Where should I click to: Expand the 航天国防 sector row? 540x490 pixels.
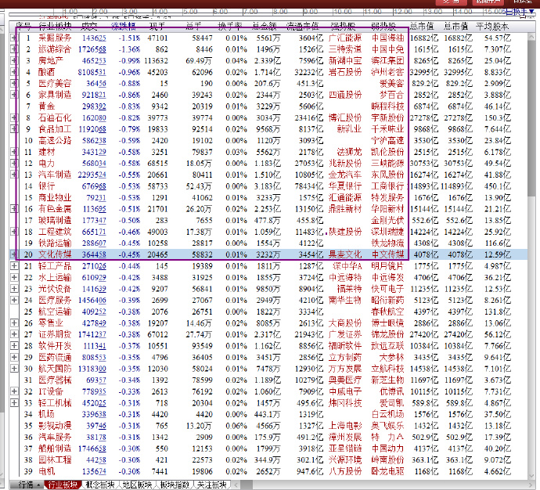point(14,369)
